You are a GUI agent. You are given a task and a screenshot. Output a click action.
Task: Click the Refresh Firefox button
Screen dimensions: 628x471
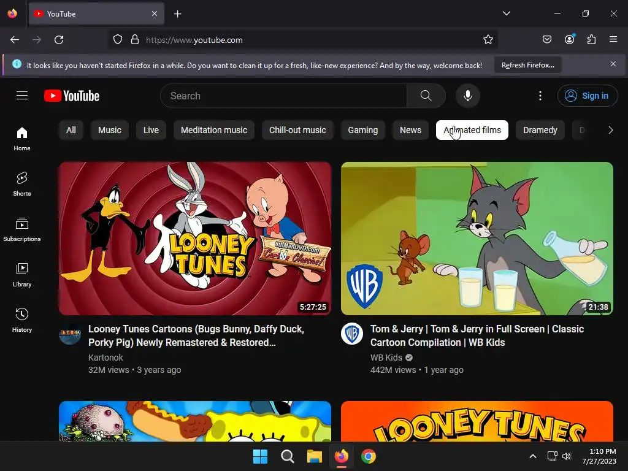pyautogui.click(x=528, y=65)
